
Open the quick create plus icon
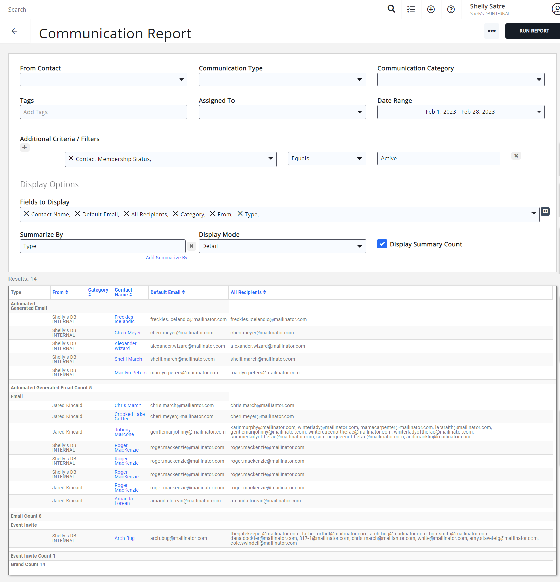point(431,9)
